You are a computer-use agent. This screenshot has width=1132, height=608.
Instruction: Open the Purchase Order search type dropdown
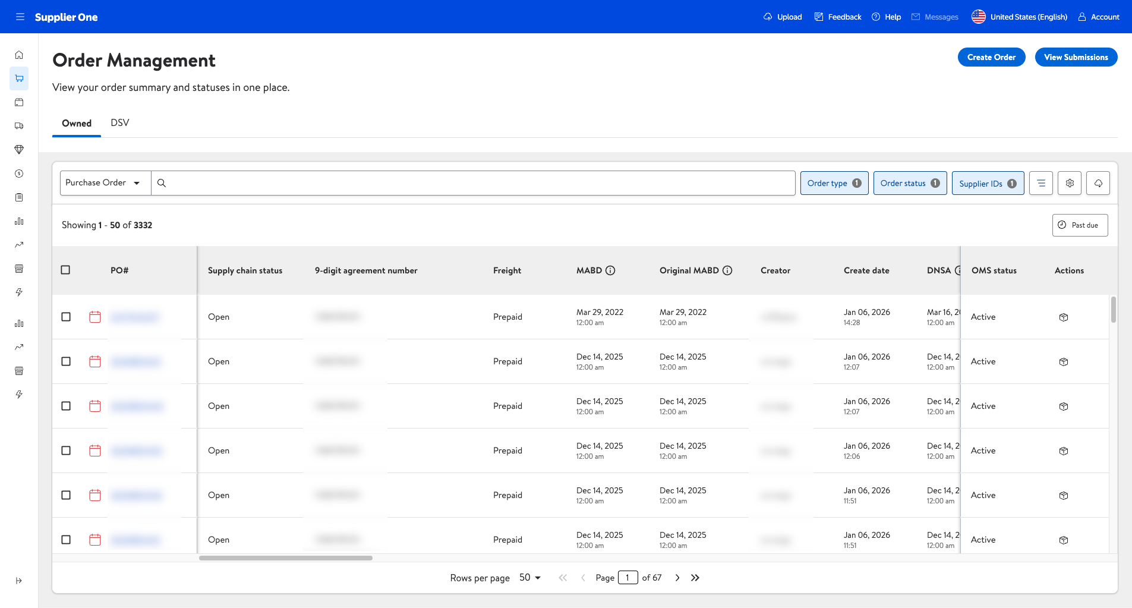point(105,183)
